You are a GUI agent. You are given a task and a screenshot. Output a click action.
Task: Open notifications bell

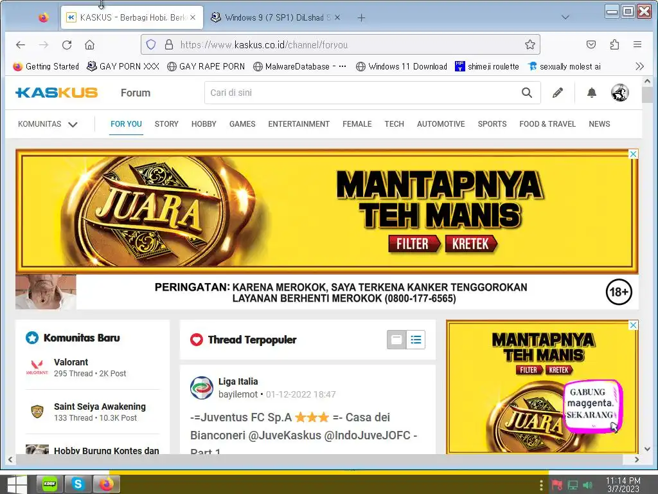click(592, 93)
